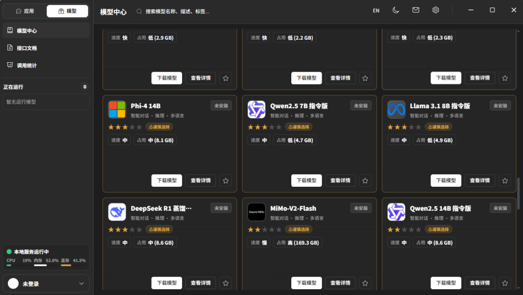Download the Qwen2.5 7B 指令版 model

point(306,180)
